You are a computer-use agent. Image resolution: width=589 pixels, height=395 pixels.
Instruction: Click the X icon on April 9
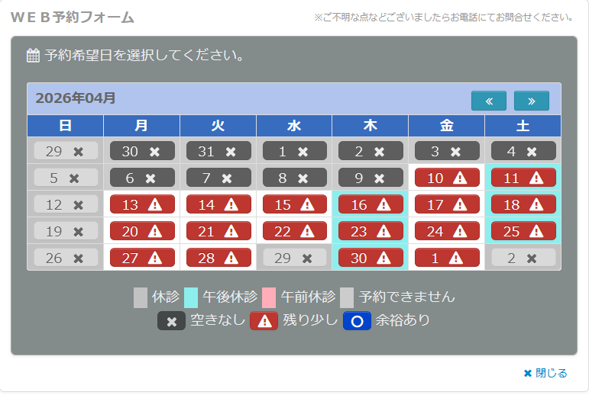pyautogui.click(x=379, y=178)
